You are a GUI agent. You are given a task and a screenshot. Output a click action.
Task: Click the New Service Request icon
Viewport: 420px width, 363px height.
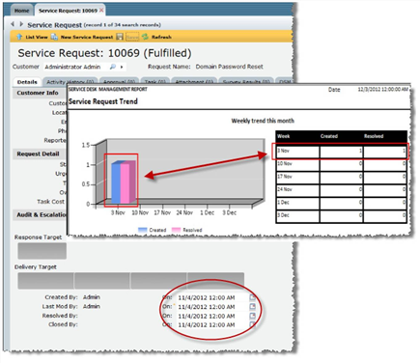click(x=54, y=37)
